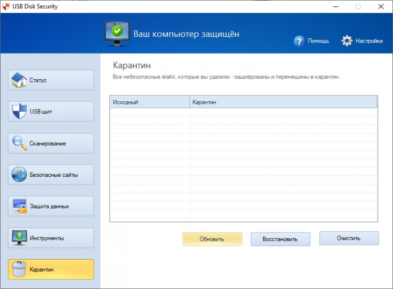Switch to the USB щит section
This screenshot has height=289, width=393.
(x=51, y=111)
